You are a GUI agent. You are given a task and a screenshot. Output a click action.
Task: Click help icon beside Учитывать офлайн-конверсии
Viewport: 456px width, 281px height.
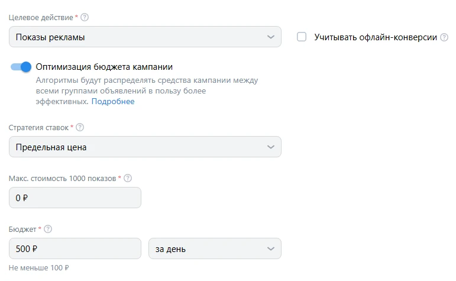click(444, 37)
